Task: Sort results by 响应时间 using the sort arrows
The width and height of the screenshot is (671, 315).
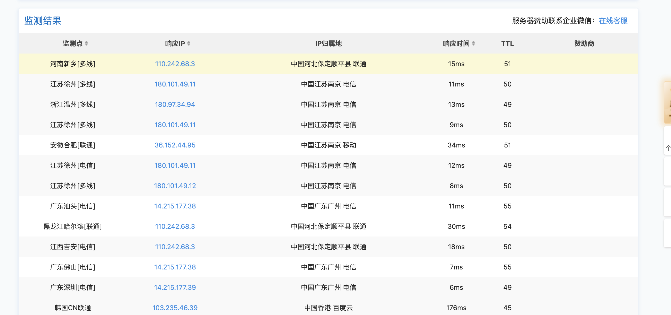Action: [473, 43]
